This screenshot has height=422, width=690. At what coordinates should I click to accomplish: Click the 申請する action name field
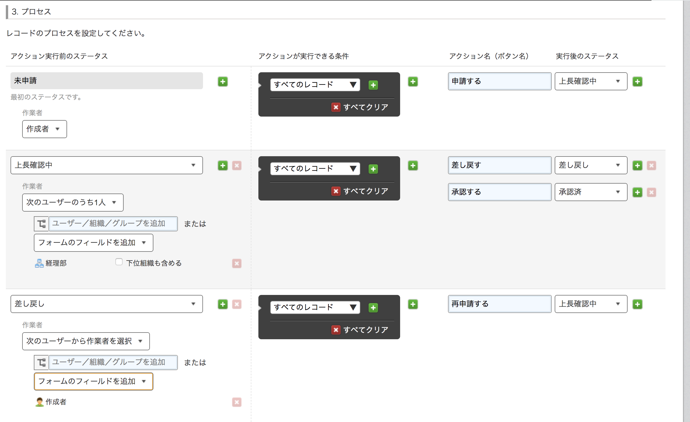pos(500,81)
